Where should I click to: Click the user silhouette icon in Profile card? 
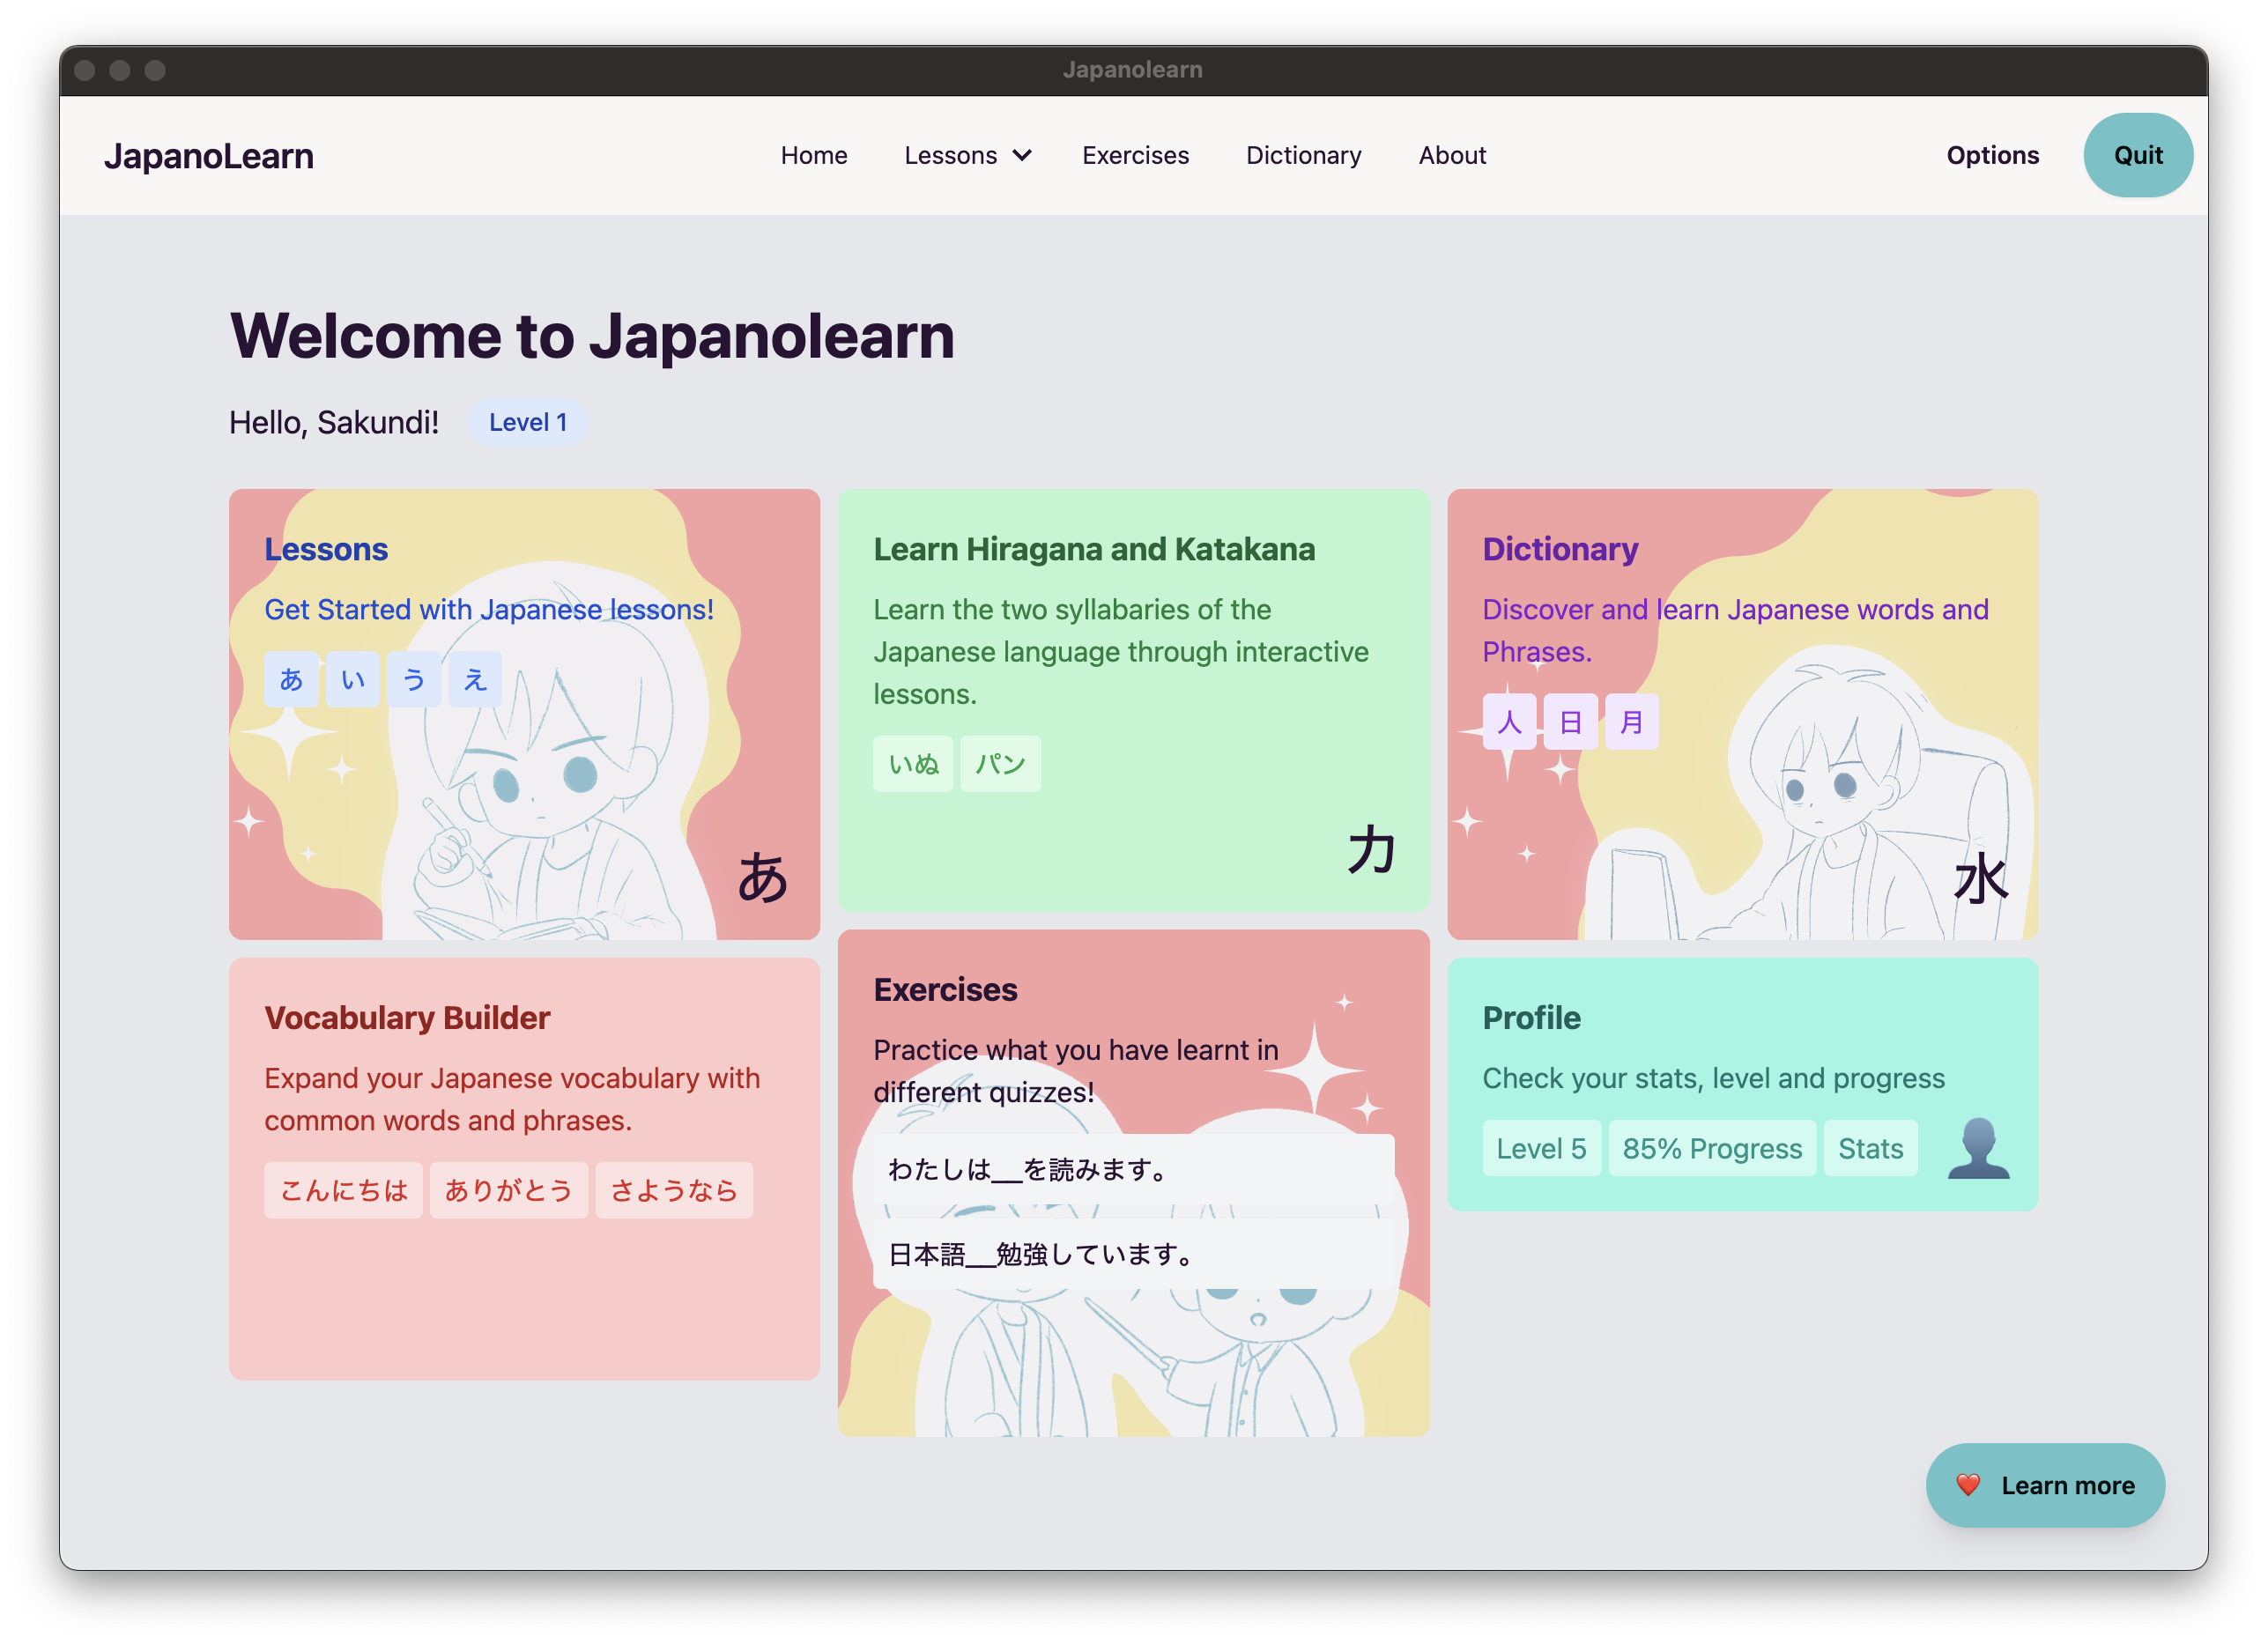coord(1978,1148)
